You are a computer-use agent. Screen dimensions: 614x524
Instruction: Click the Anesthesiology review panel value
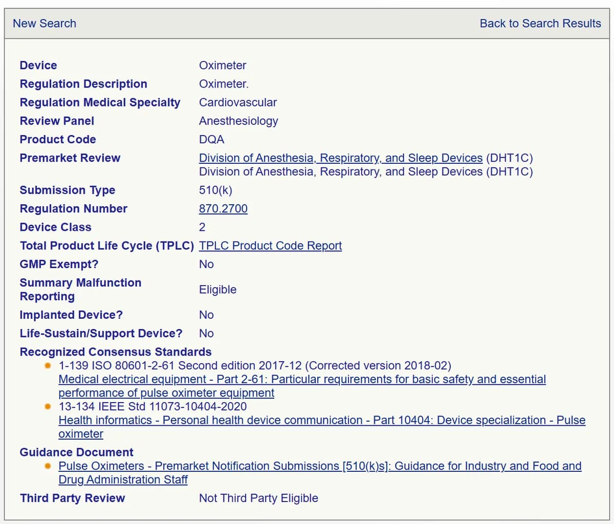(238, 121)
